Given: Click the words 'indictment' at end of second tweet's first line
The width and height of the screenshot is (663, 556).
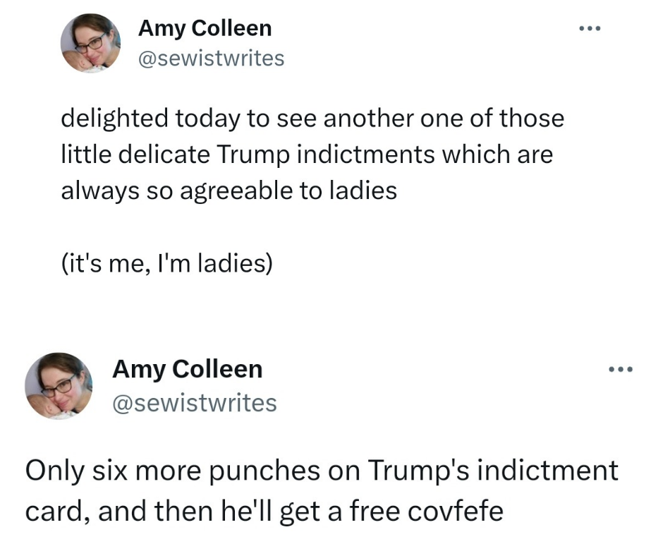Looking at the screenshot, I should (548, 470).
